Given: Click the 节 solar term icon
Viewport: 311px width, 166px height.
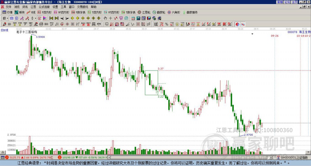Looking at the screenshot, I should click(121, 18).
